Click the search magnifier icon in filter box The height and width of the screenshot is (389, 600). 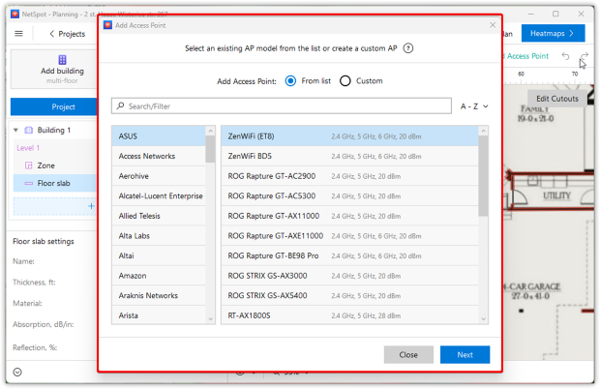[121, 105]
